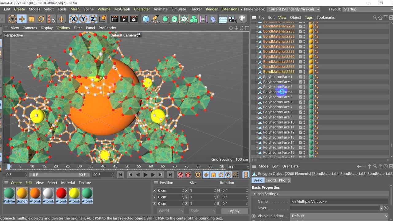Open the Visible in Editor dropdown
This screenshot has width=393, height=221.
point(340,216)
